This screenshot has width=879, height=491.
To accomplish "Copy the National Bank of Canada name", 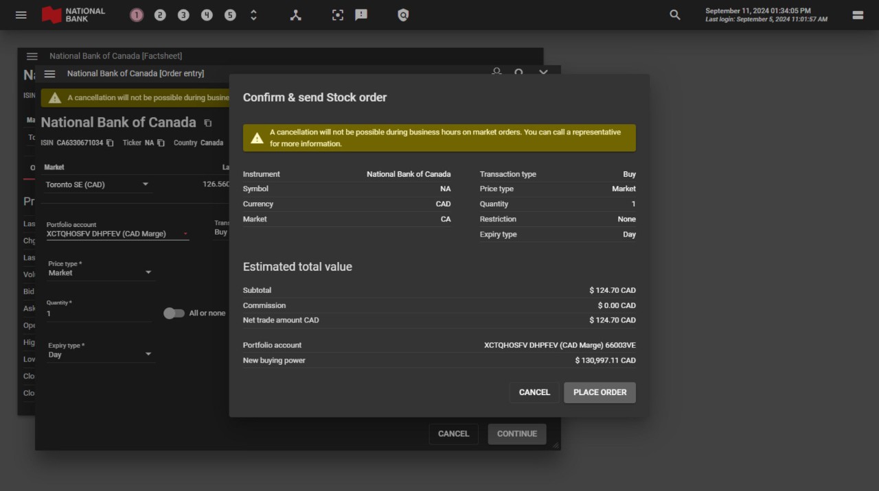I will pos(208,123).
